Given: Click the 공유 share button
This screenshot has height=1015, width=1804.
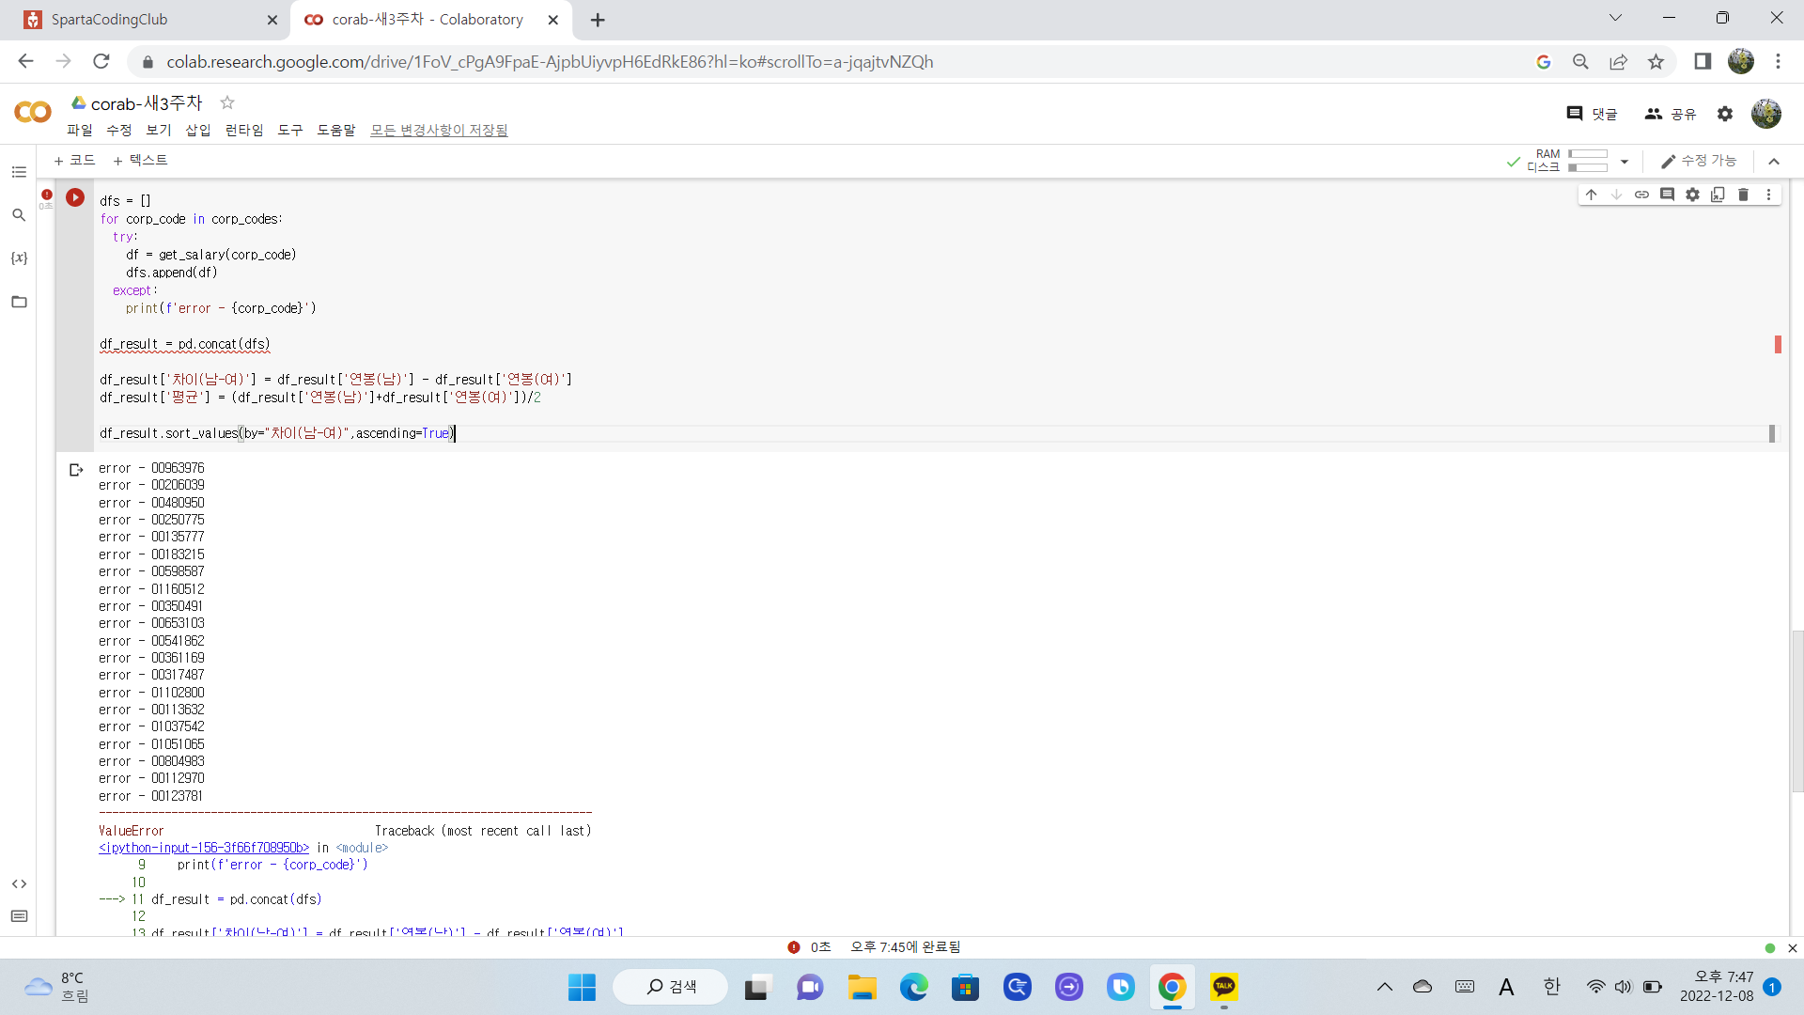Looking at the screenshot, I should (1670, 114).
